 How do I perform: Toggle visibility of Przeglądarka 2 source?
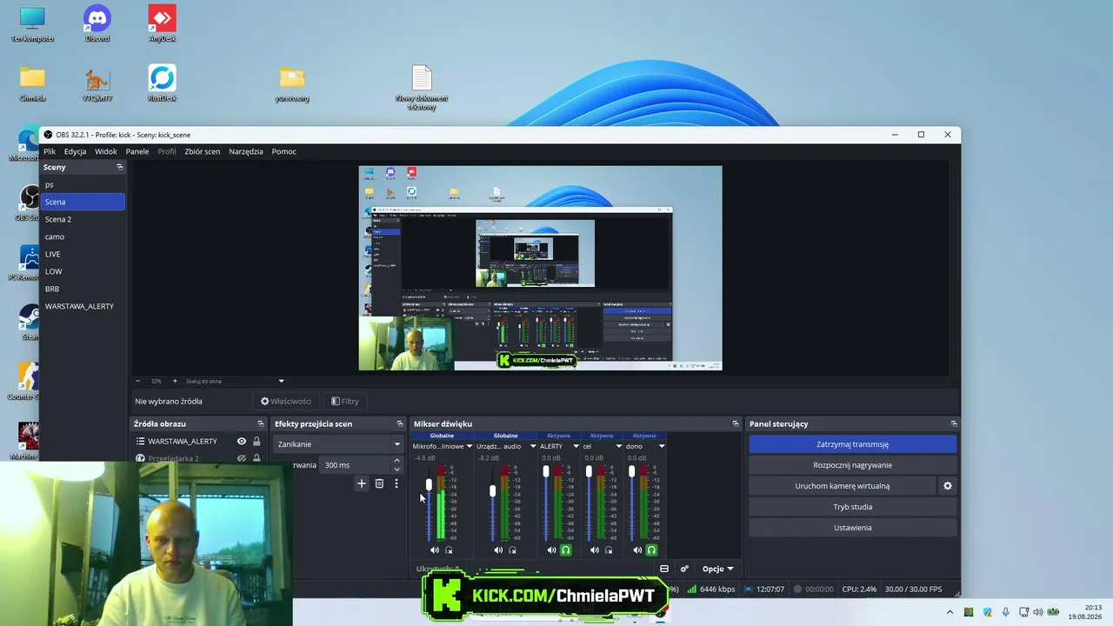click(242, 458)
